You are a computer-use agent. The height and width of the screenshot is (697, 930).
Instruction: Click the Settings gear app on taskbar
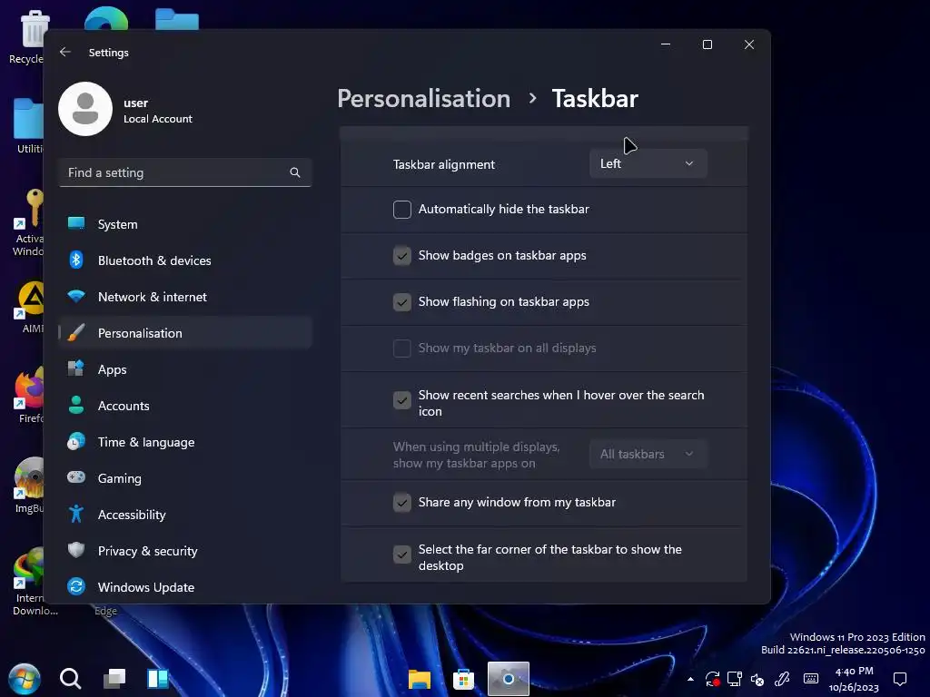tap(509, 679)
